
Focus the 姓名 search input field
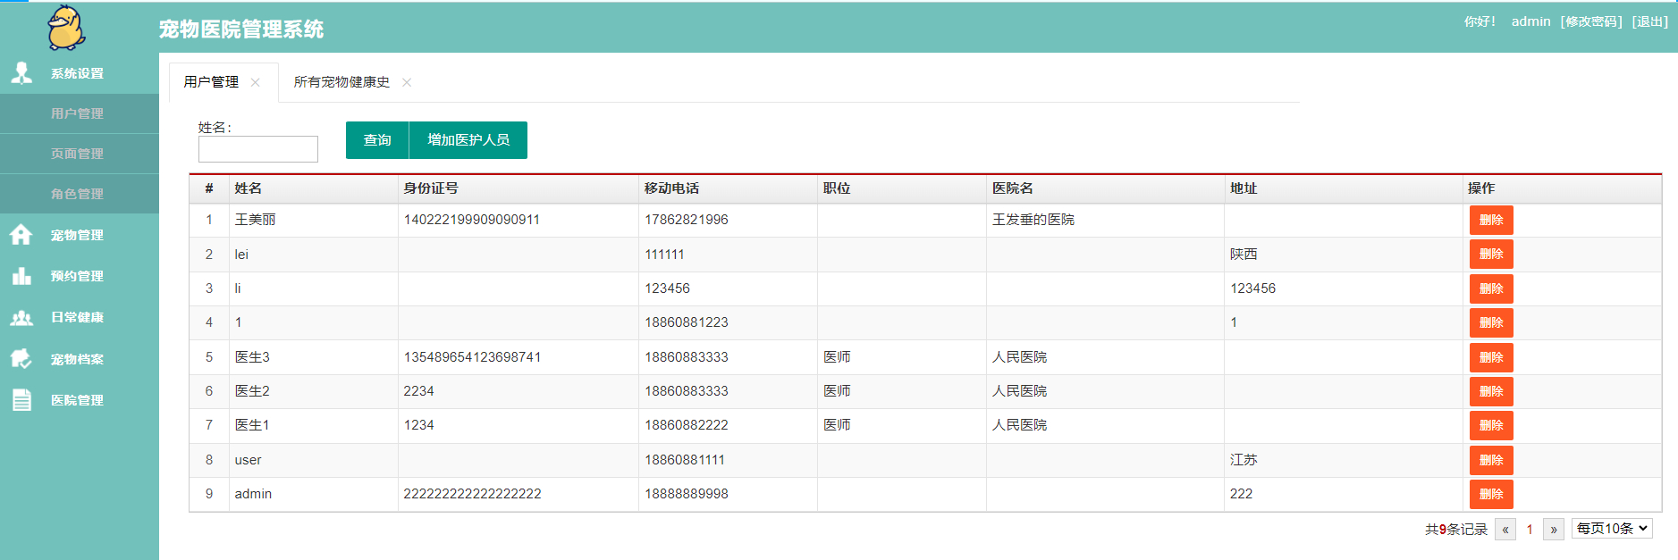(x=258, y=149)
